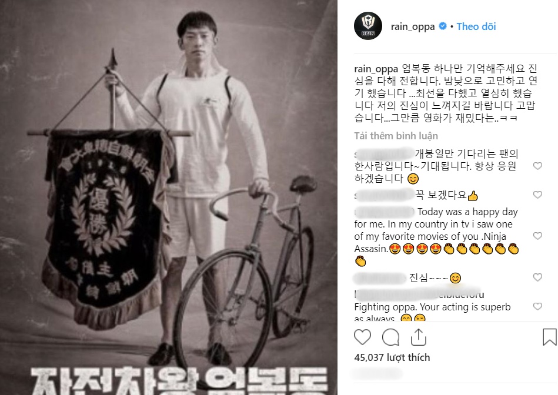This screenshot has height=395, width=558.
Task: Save post with bookmark icon
Action: pos(549,337)
